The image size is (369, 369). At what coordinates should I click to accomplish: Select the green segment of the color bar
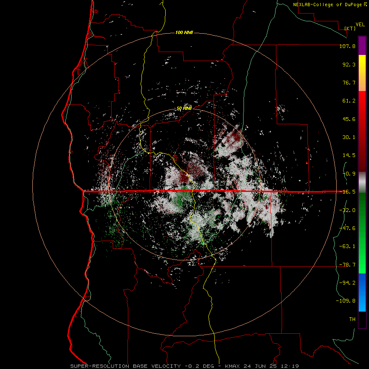[362, 233]
